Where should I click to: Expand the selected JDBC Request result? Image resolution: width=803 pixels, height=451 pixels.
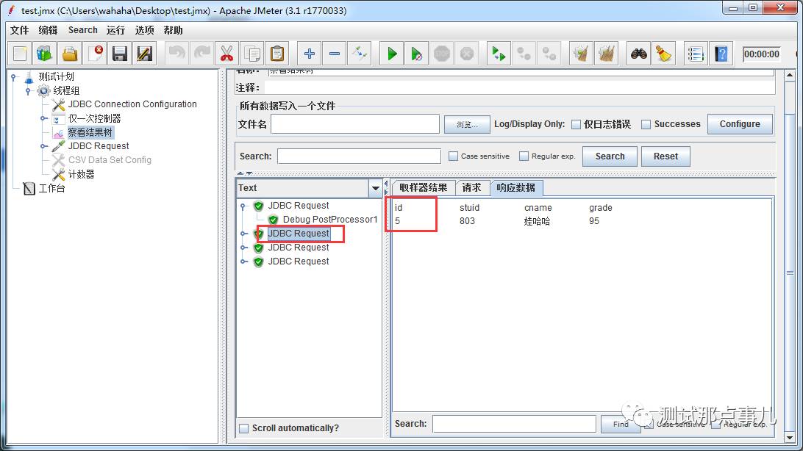coord(244,234)
